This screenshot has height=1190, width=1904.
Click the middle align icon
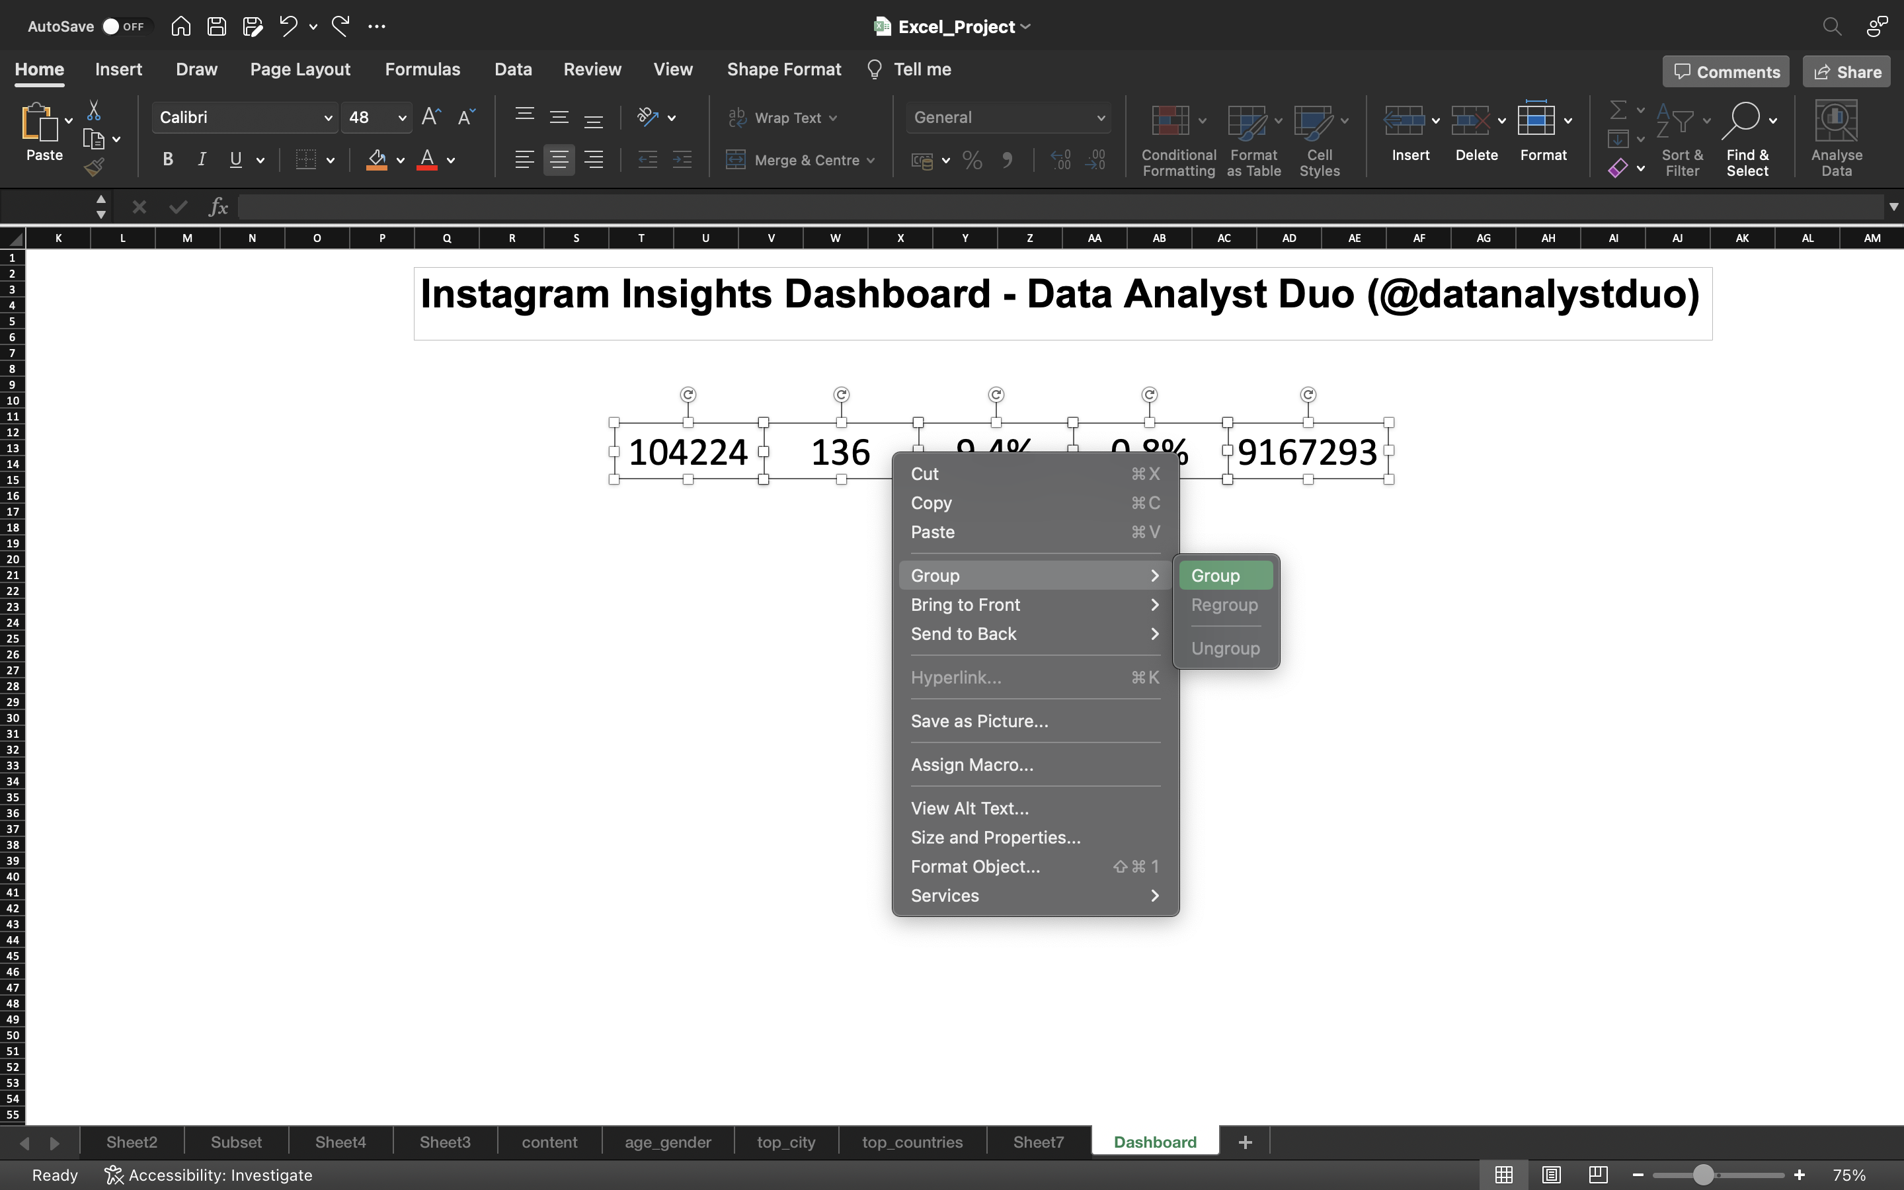click(x=559, y=117)
